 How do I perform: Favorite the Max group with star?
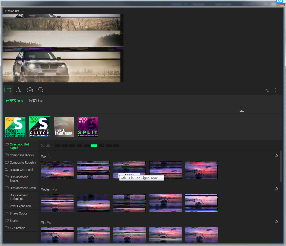coord(276,156)
